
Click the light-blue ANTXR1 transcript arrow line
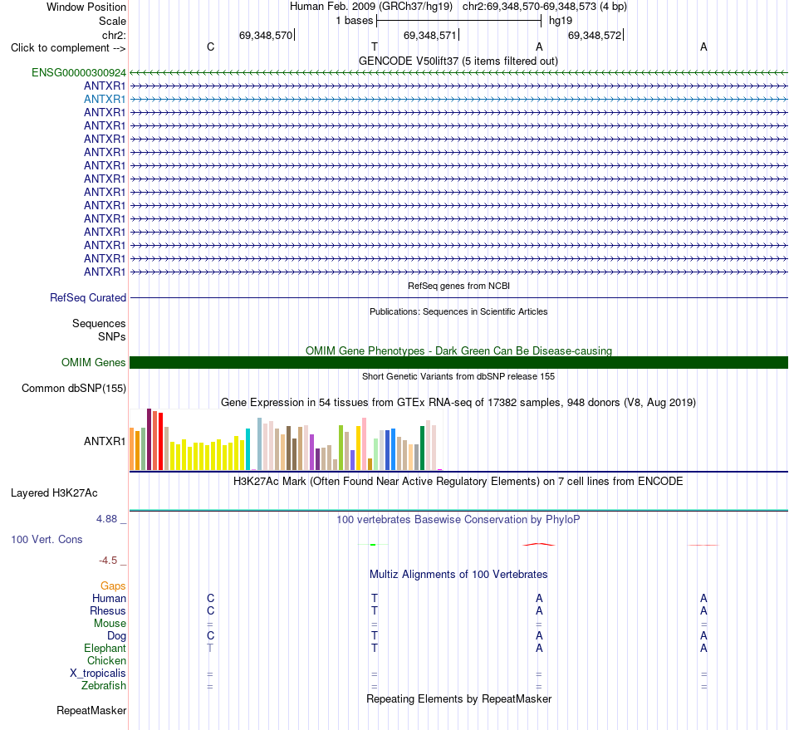pyautogui.click(x=458, y=99)
